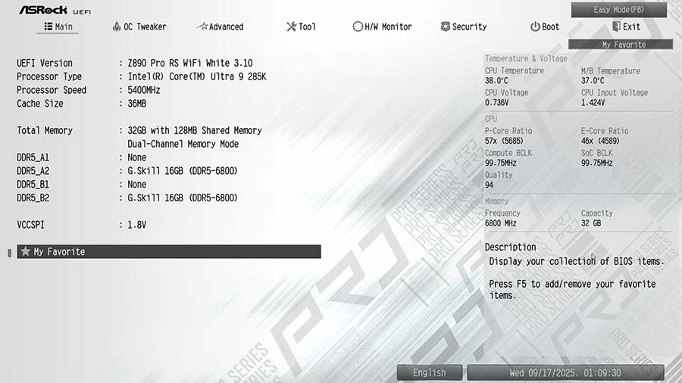Click the Main tab list icon
The height and width of the screenshot is (383, 682).
48,26
